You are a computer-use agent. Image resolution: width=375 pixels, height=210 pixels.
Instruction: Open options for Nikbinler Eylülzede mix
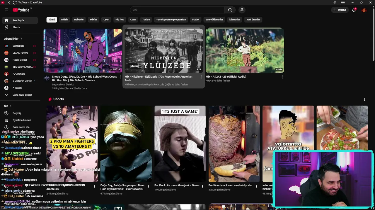201,77
